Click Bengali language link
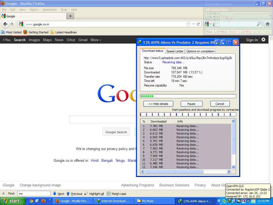 click(x=107, y=160)
